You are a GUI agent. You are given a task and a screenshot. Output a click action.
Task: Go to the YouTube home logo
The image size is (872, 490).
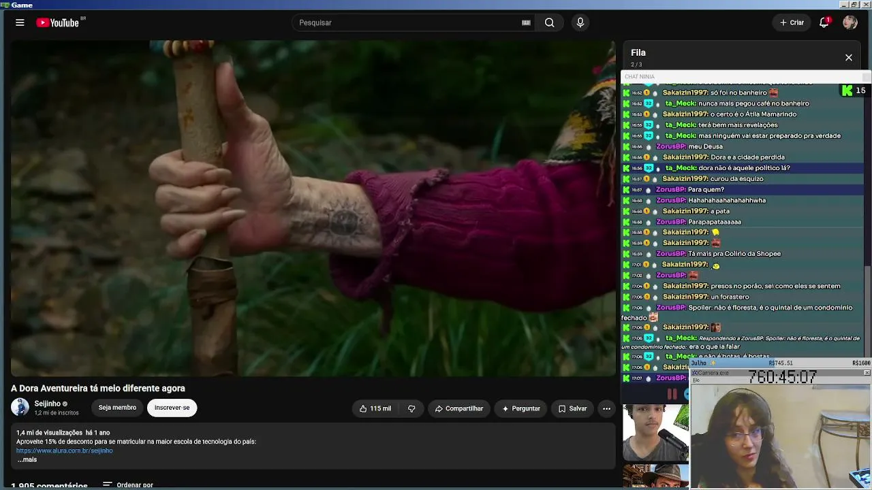[58, 22]
